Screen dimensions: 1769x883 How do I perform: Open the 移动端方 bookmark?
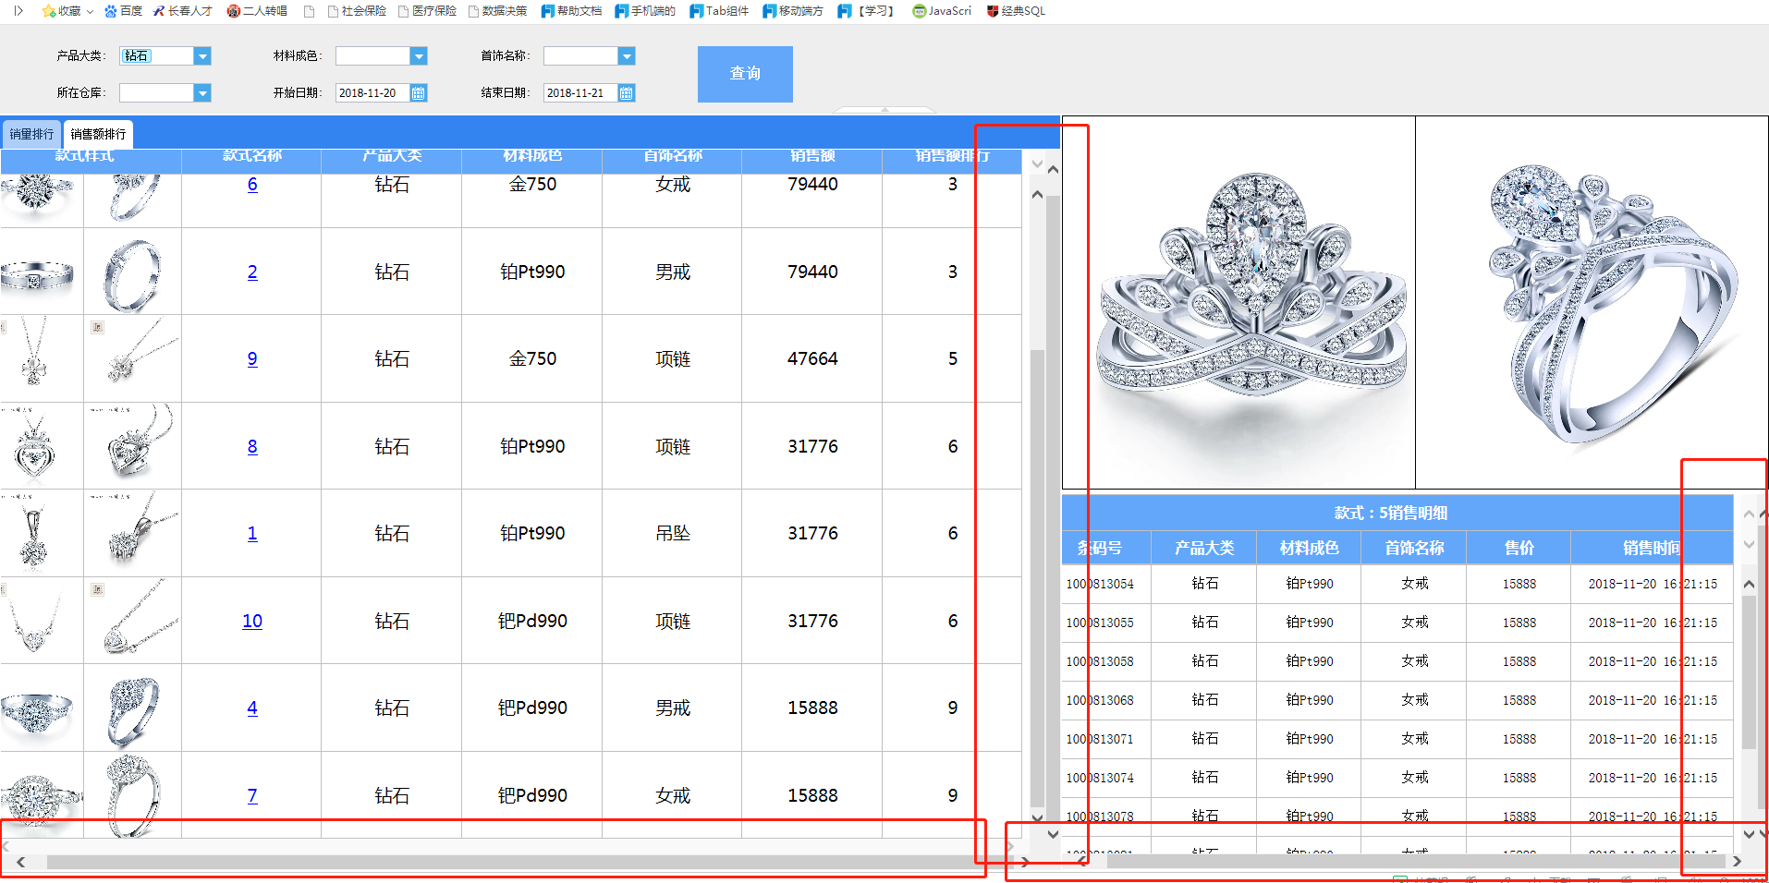point(793,11)
